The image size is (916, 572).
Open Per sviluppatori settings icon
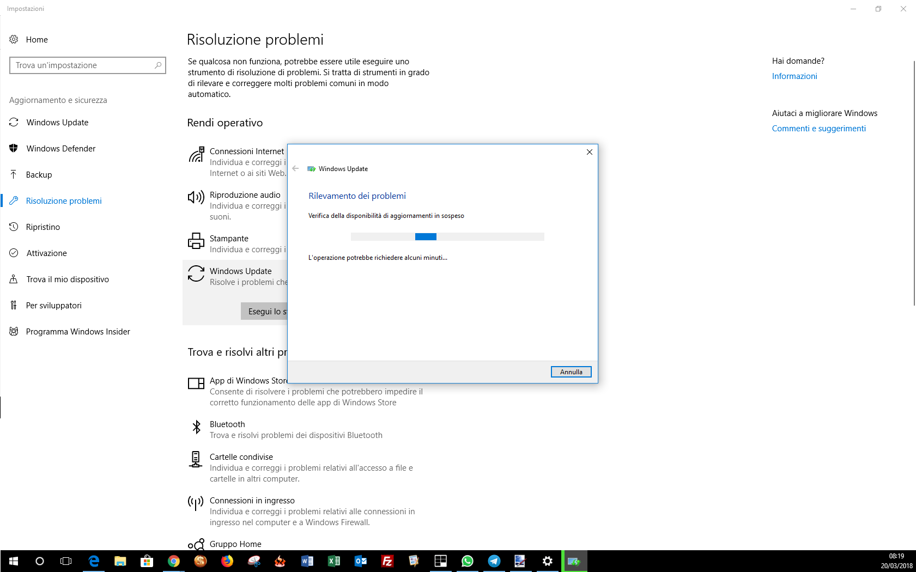14,306
